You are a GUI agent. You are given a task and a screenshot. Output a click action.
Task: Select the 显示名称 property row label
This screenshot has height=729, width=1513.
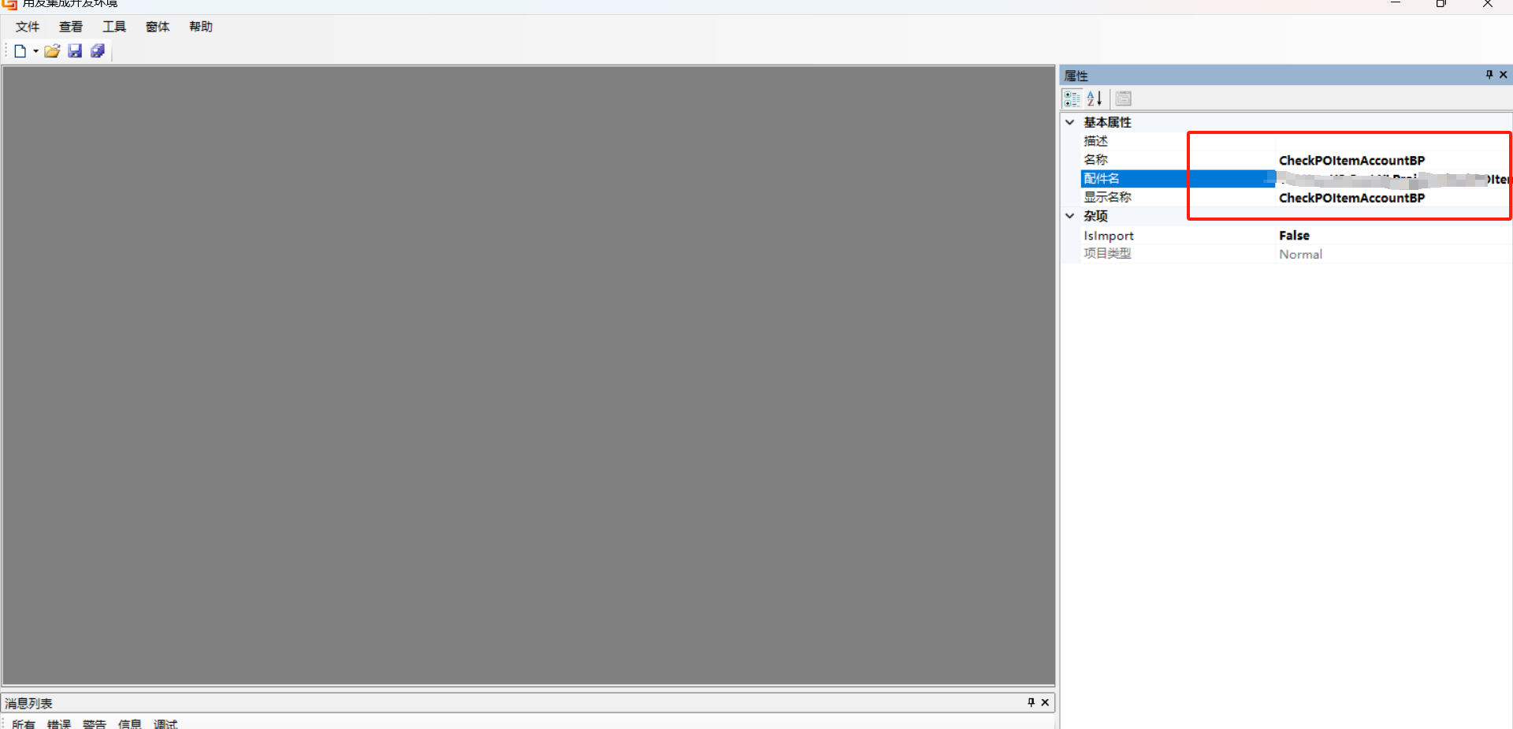[x=1107, y=198]
